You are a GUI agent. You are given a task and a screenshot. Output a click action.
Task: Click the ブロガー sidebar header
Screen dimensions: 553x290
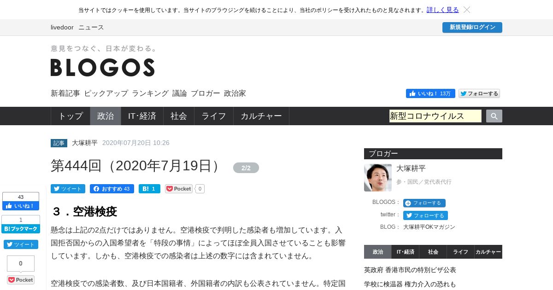(x=433, y=154)
